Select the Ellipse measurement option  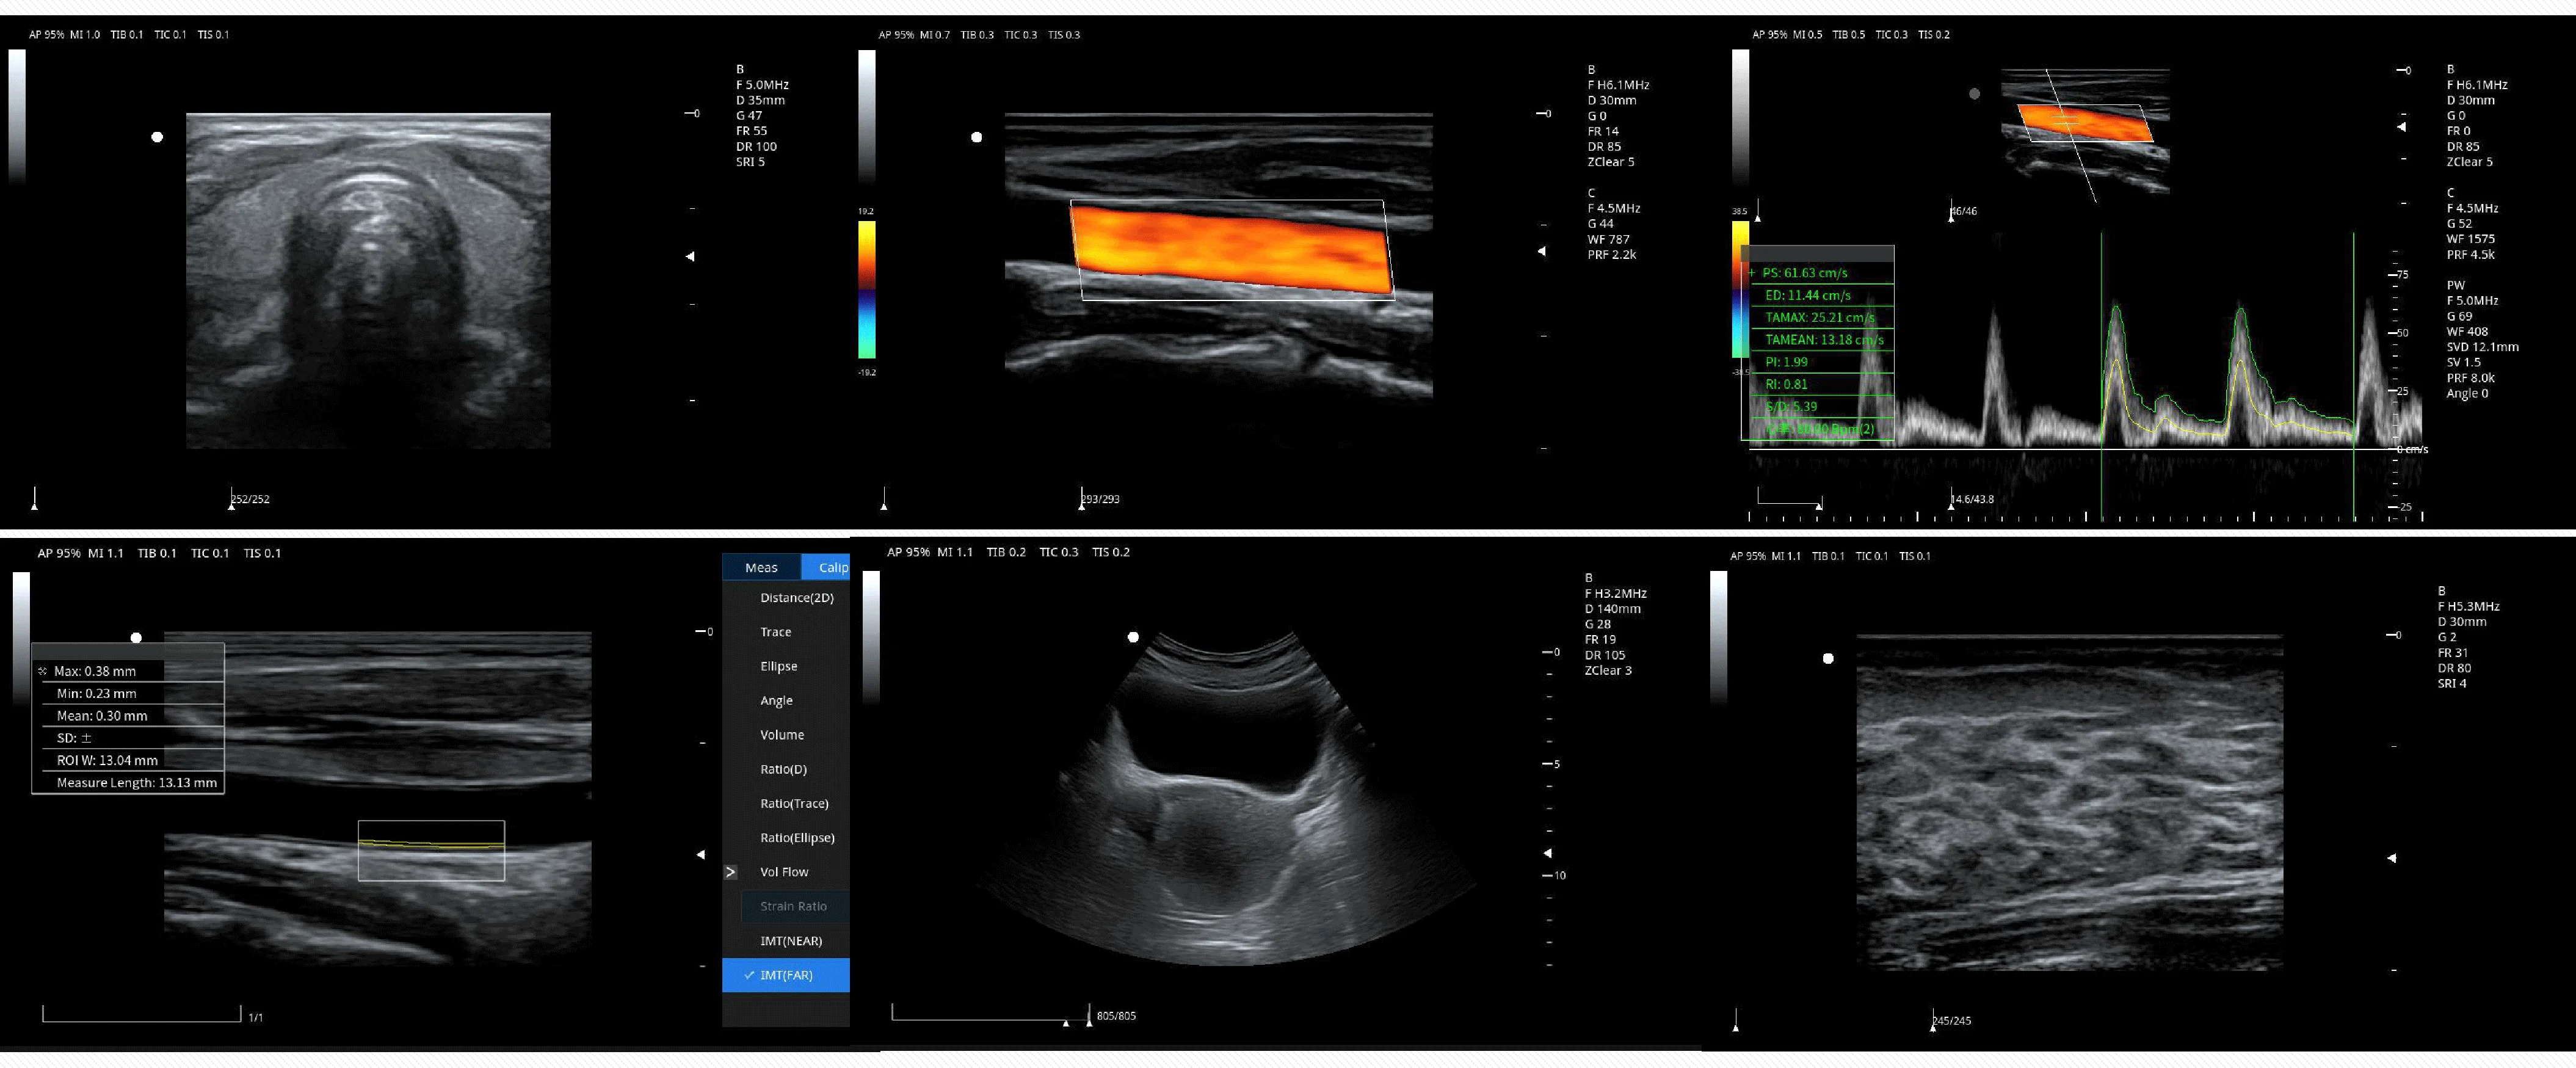coord(778,666)
